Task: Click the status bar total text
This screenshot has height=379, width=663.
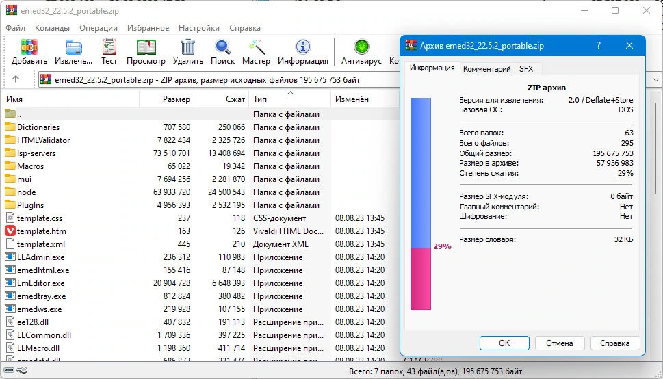Action: pyautogui.click(x=436, y=371)
